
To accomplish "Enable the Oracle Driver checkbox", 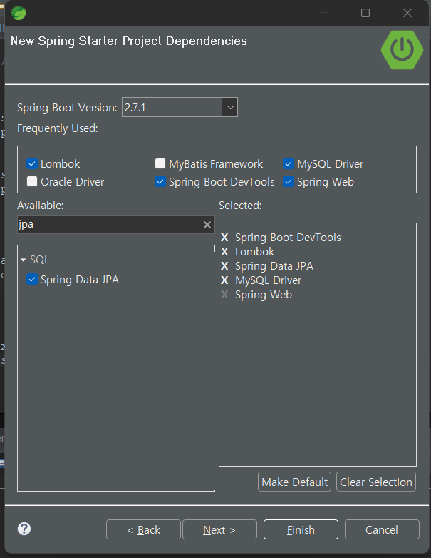I will (32, 181).
